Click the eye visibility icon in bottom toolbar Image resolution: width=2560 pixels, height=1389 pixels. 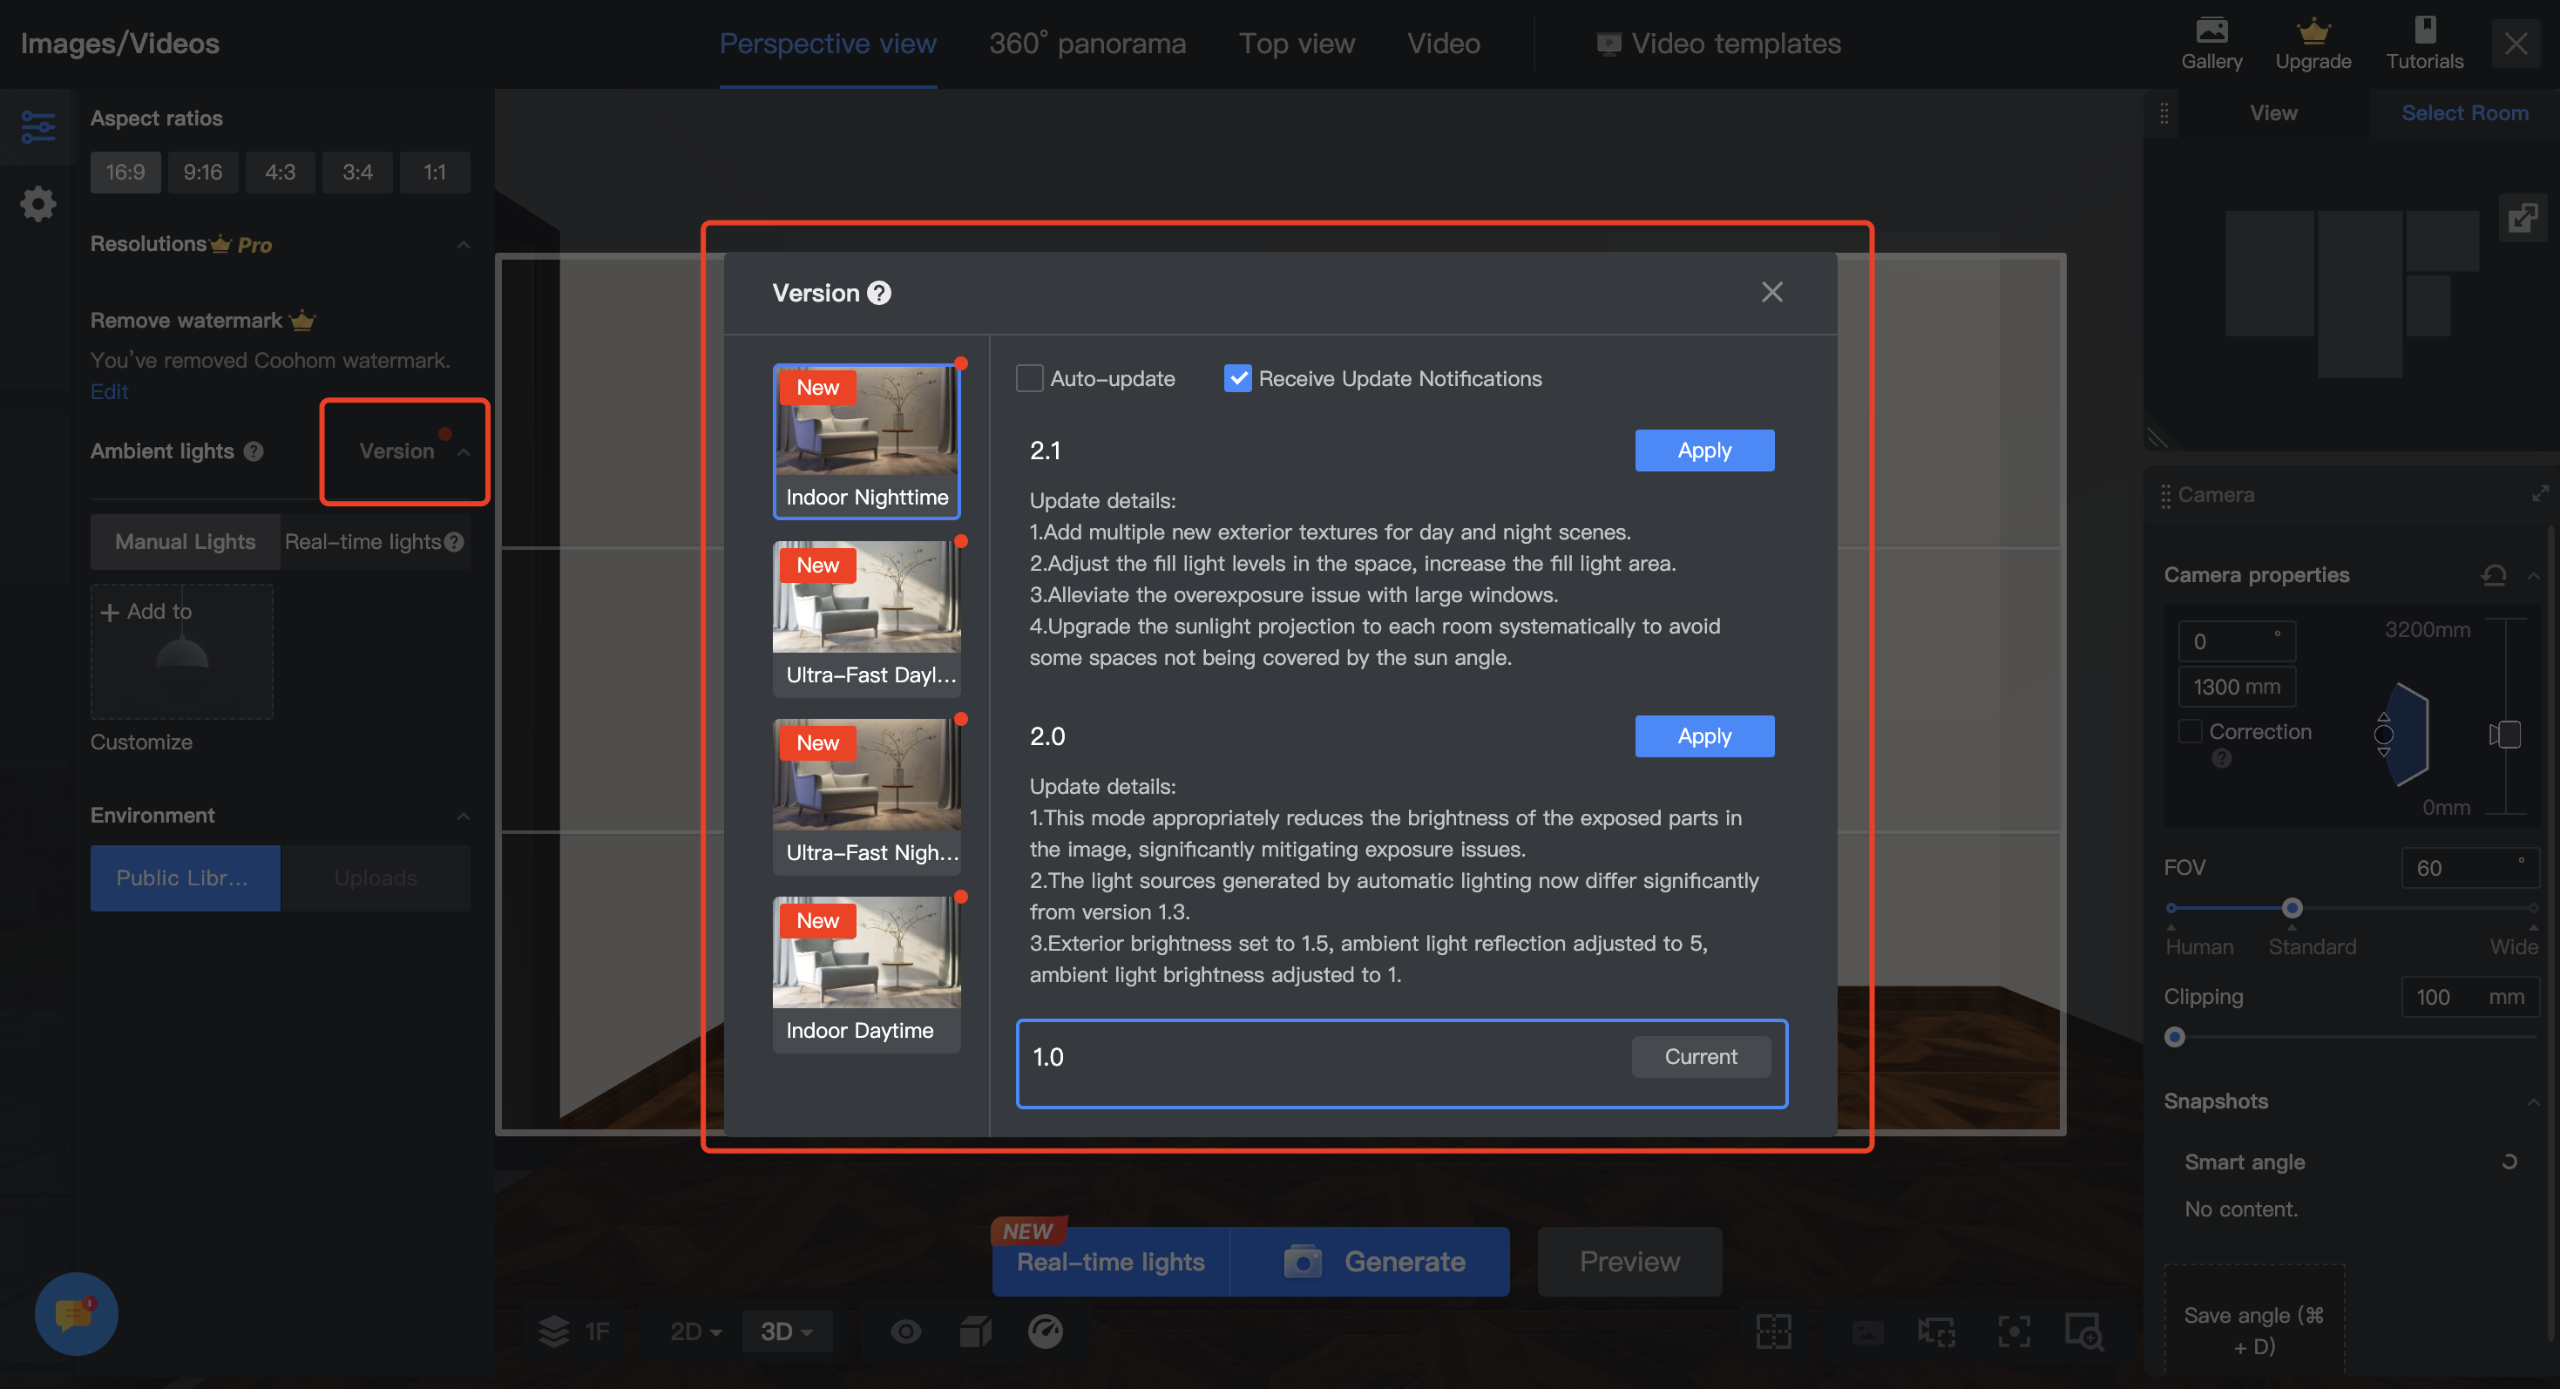coord(905,1331)
